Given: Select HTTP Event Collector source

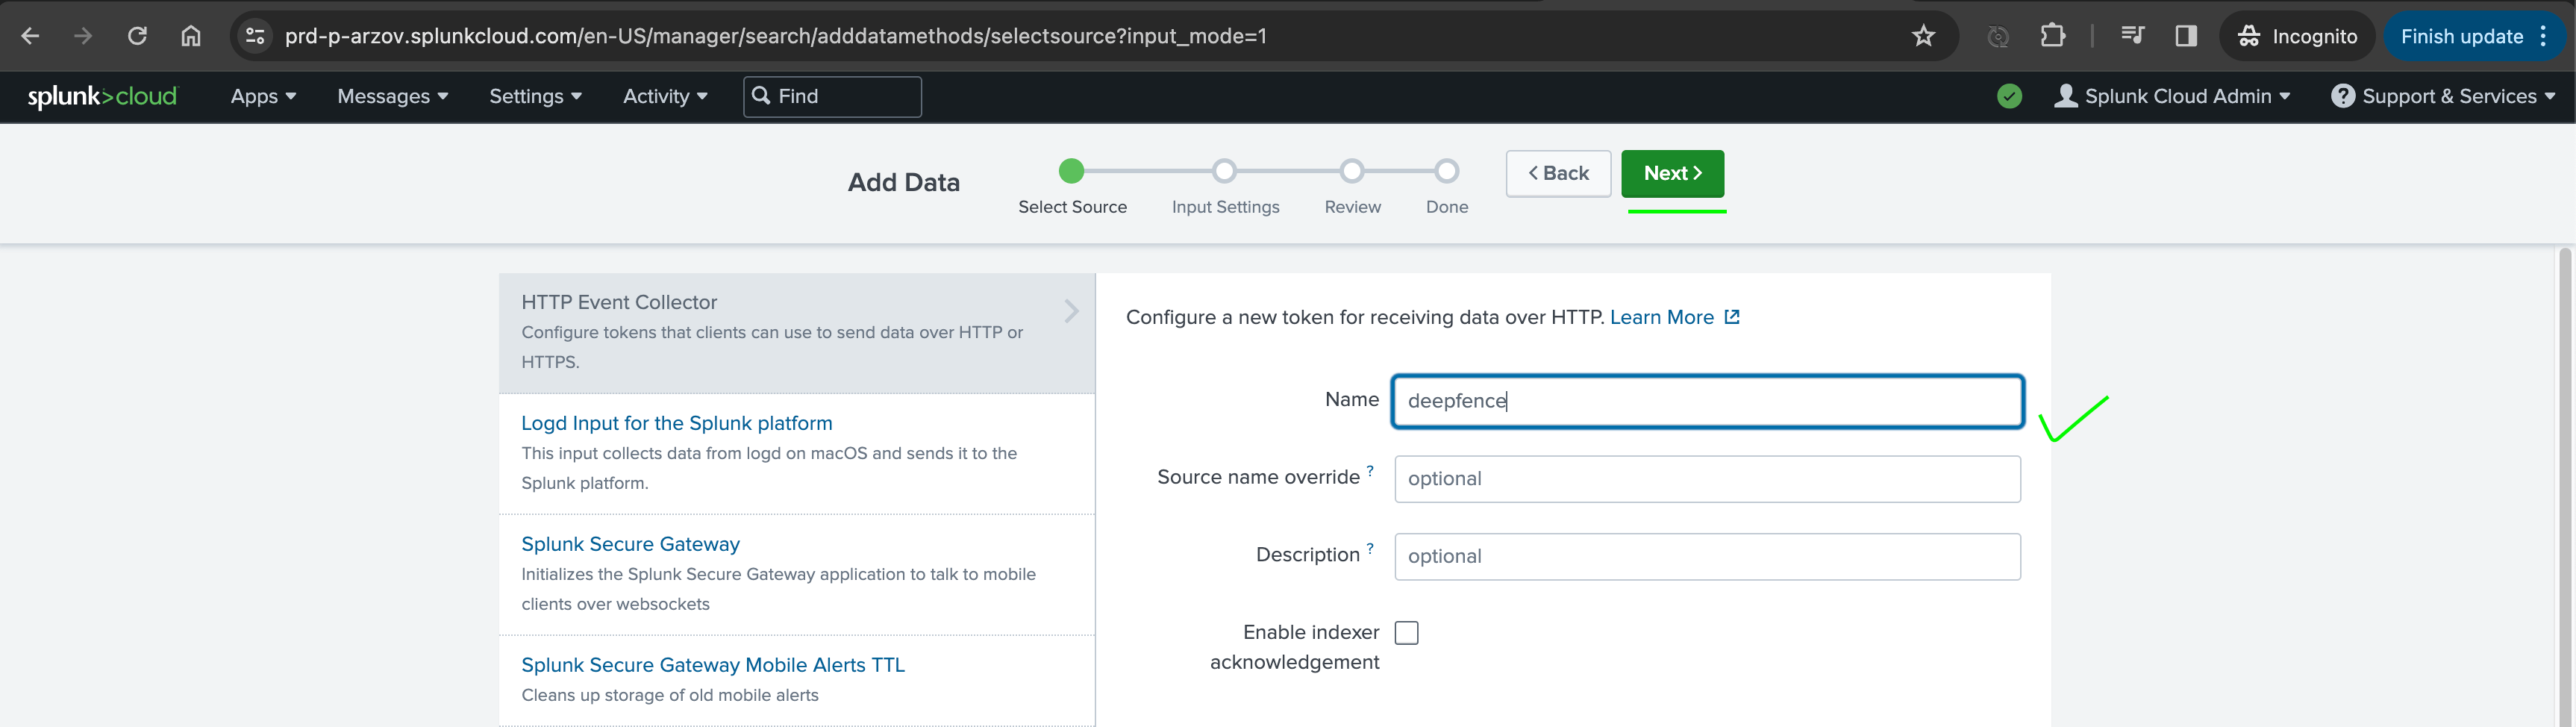Looking at the screenshot, I should pos(797,333).
